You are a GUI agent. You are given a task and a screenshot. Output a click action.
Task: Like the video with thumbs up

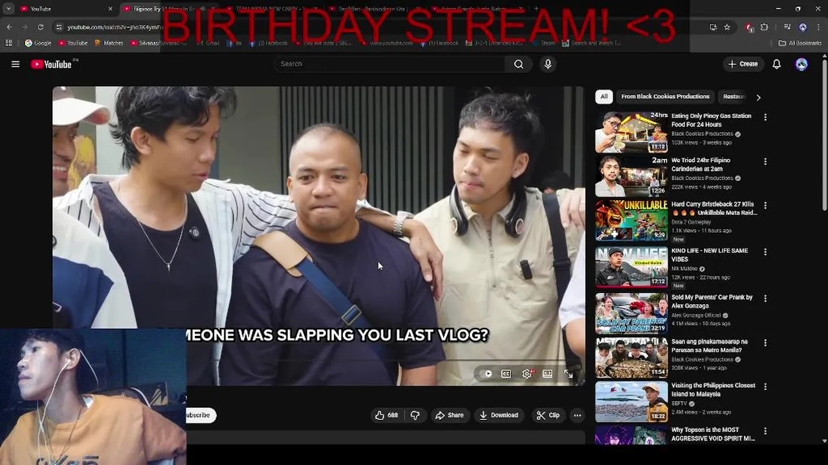click(x=386, y=415)
